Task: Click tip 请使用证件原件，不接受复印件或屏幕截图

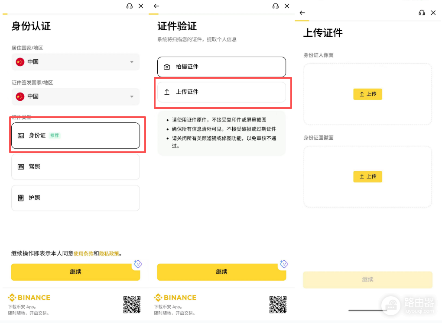Action: 219,120
